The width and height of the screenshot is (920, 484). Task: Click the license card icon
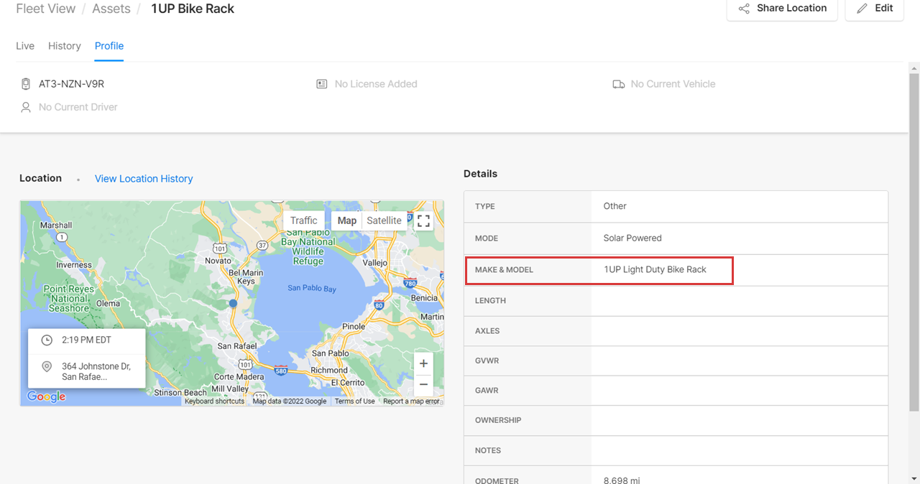click(x=322, y=84)
